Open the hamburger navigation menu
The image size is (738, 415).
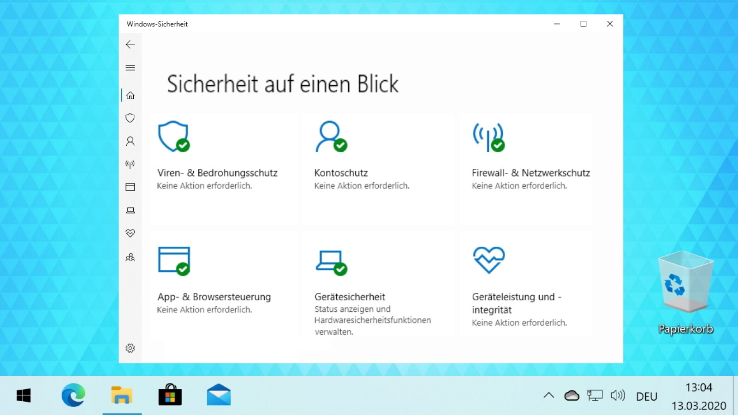[130, 68]
